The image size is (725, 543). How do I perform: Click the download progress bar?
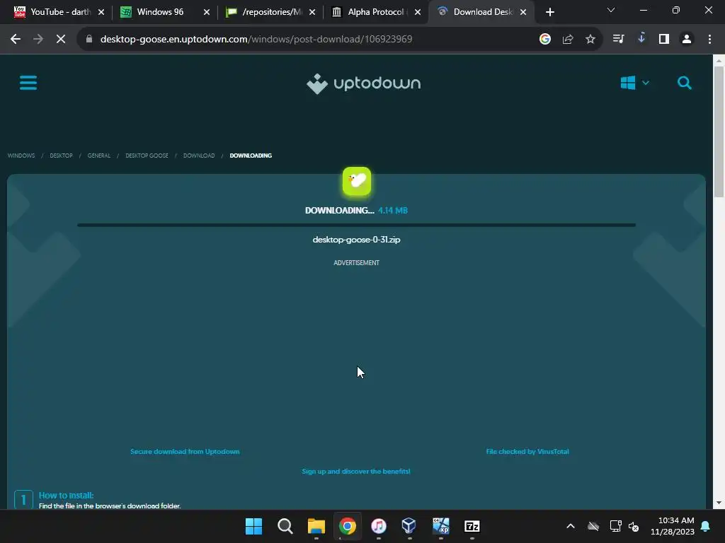pyautogui.click(x=357, y=226)
